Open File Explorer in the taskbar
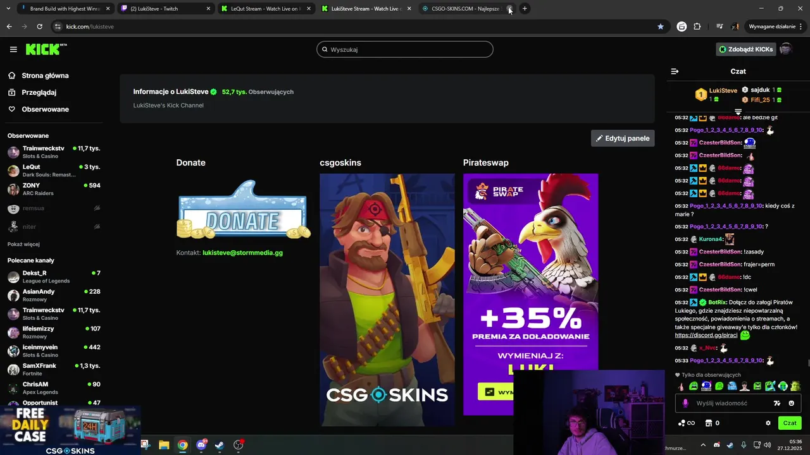The image size is (810, 455). tap(164, 445)
